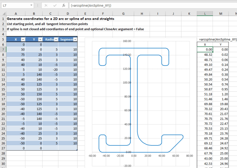Open the Radius column filter dropdown

(56, 39)
